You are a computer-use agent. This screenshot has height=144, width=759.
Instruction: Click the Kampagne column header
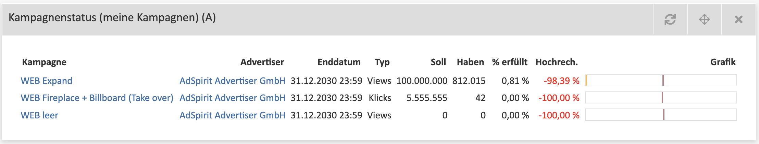point(44,62)
